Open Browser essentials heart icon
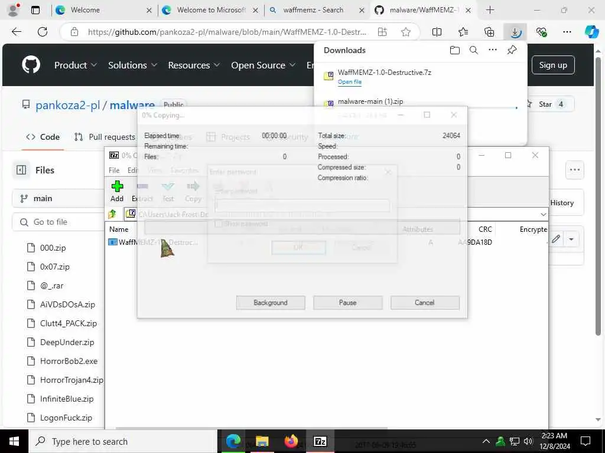Screen dimensions: 605x453 pos(541,32)
